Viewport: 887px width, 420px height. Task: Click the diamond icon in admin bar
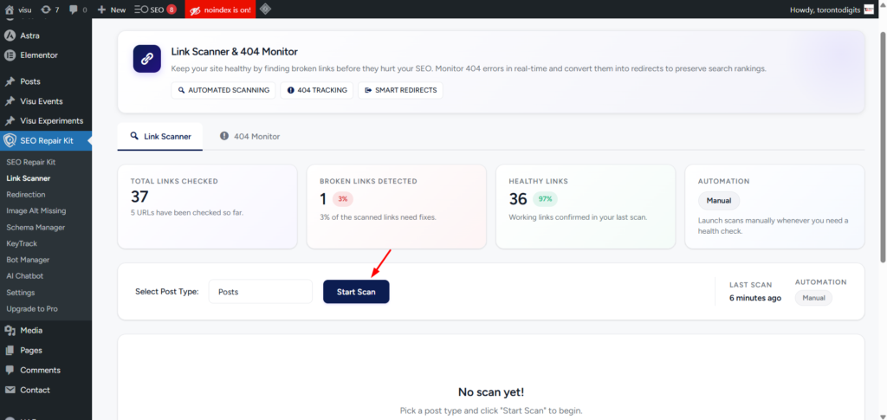tap(265, 10)
